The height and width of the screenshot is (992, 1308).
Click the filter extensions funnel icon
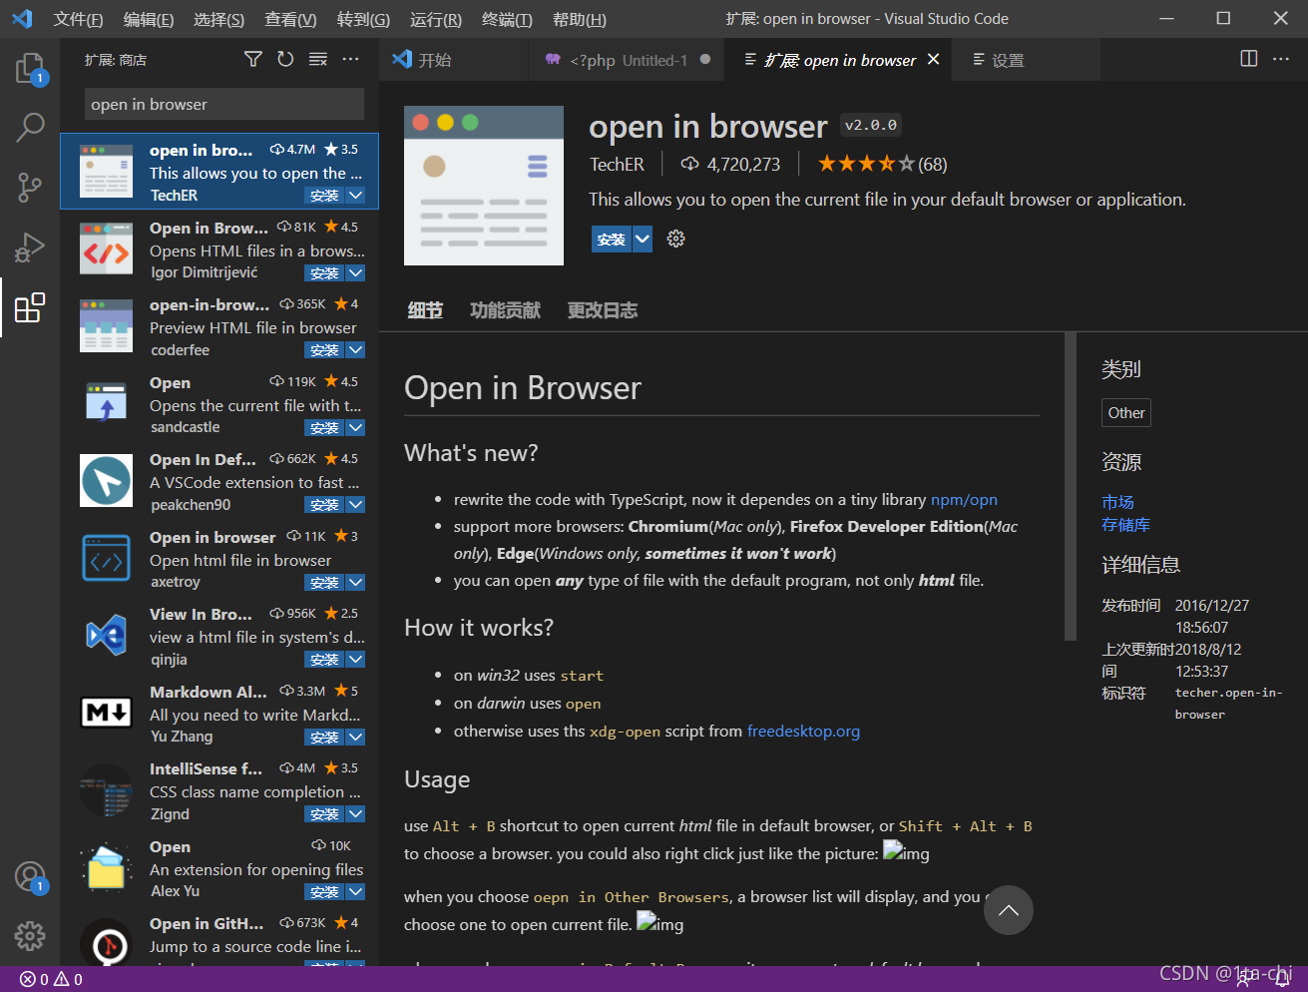click(x=253, y=60)
